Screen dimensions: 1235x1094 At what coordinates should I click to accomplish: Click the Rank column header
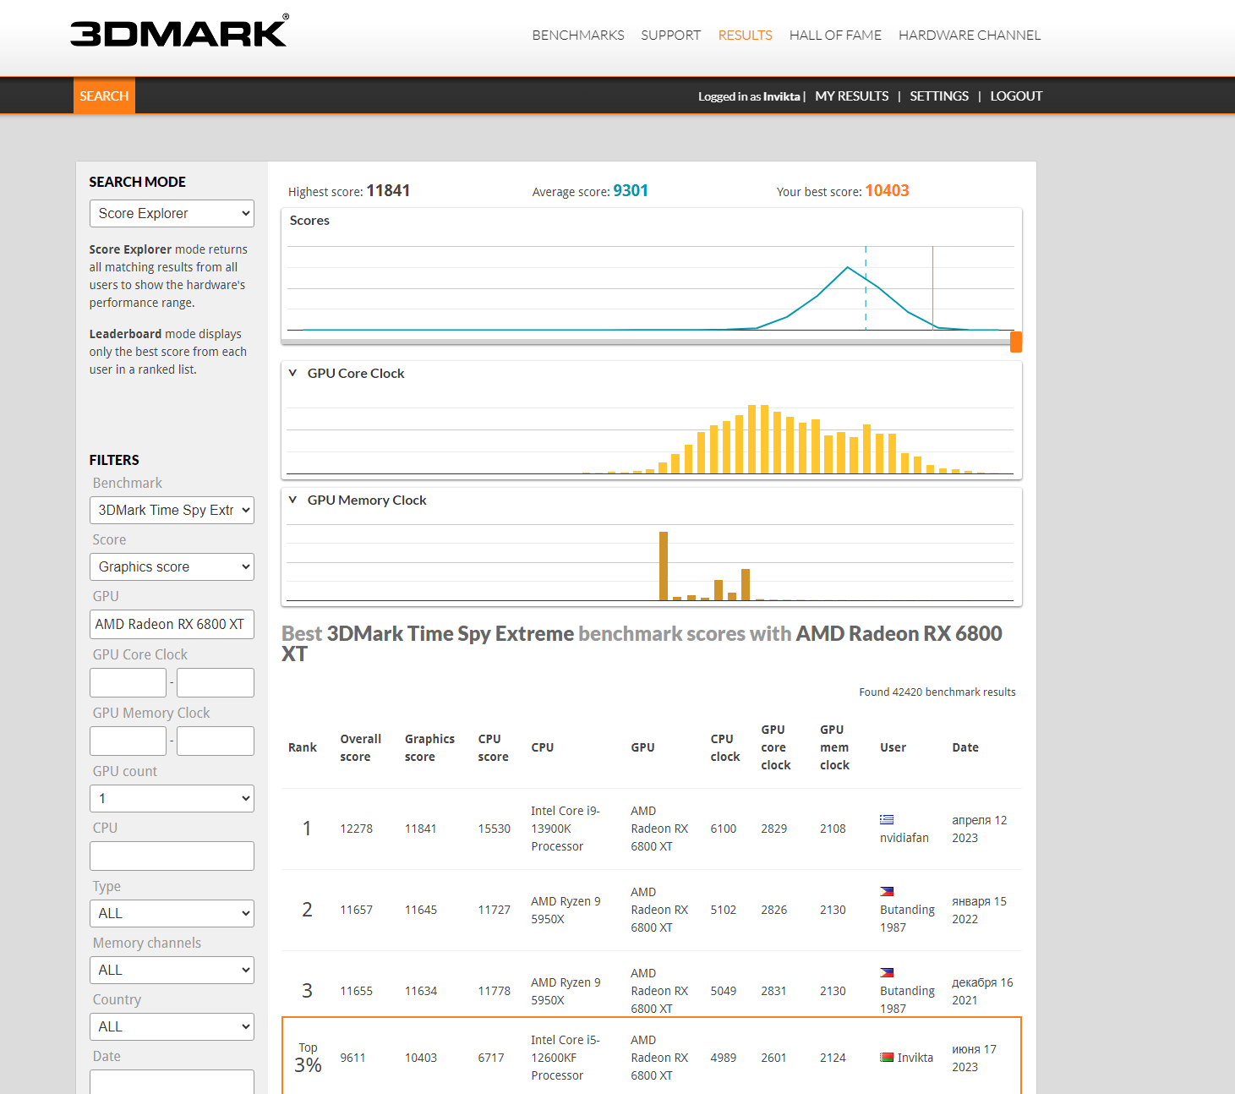[303, 747]
